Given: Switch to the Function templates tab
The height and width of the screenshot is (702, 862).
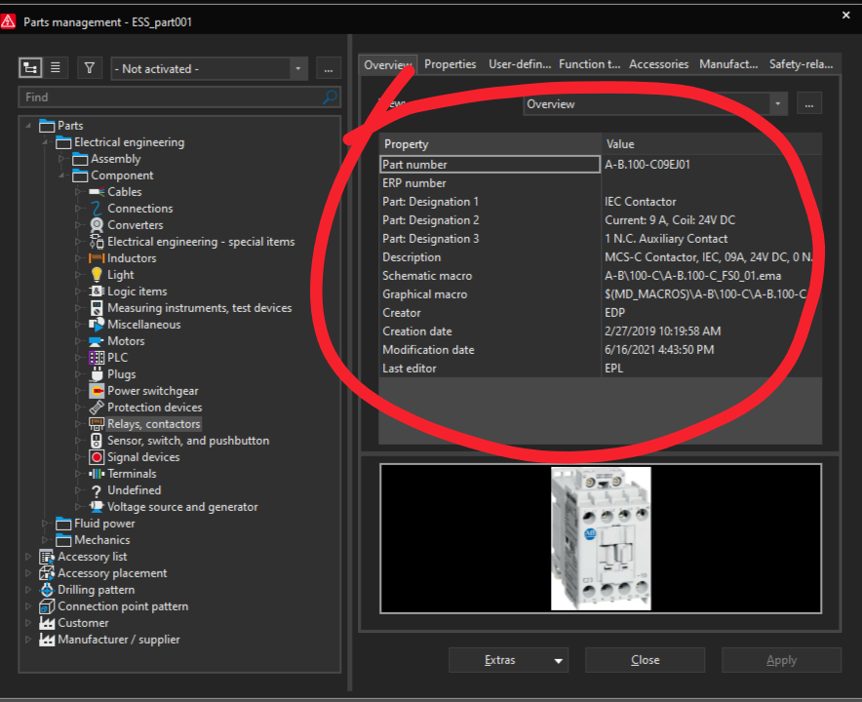Looking at the screenshot, I should pyautogui.click(x=589, y=64).
